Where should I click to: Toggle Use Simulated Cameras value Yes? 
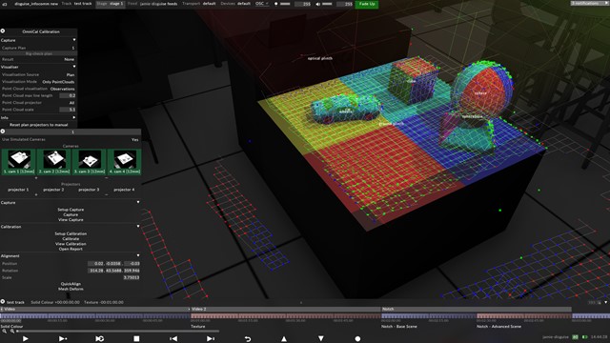(134, 139)
